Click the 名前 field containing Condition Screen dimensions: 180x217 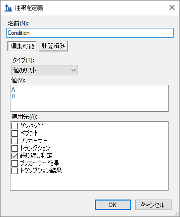pos(90,33)
